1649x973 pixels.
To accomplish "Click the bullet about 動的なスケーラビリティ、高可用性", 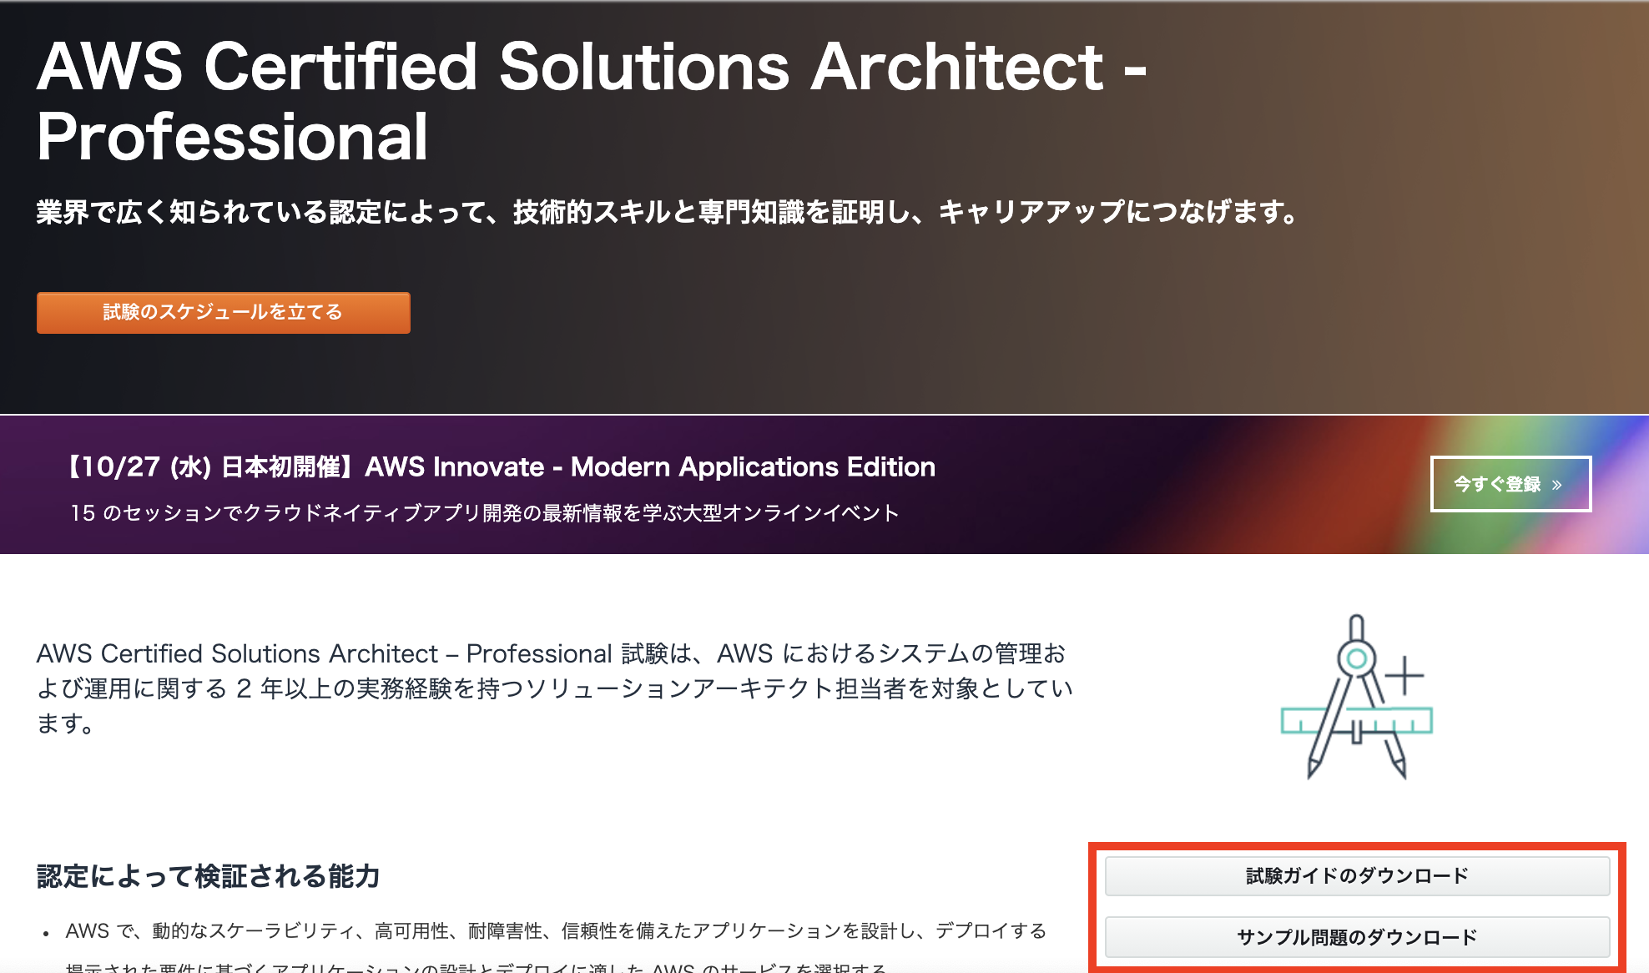I will pos(556,930).
